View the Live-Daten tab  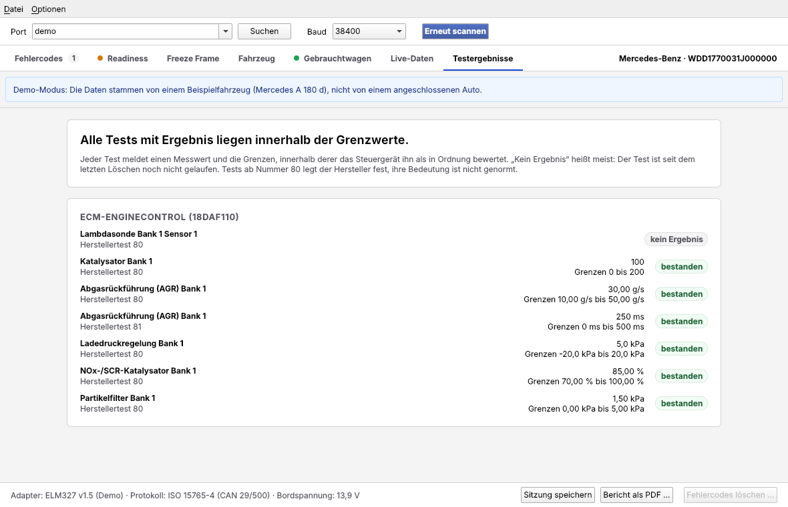(411, 58)
